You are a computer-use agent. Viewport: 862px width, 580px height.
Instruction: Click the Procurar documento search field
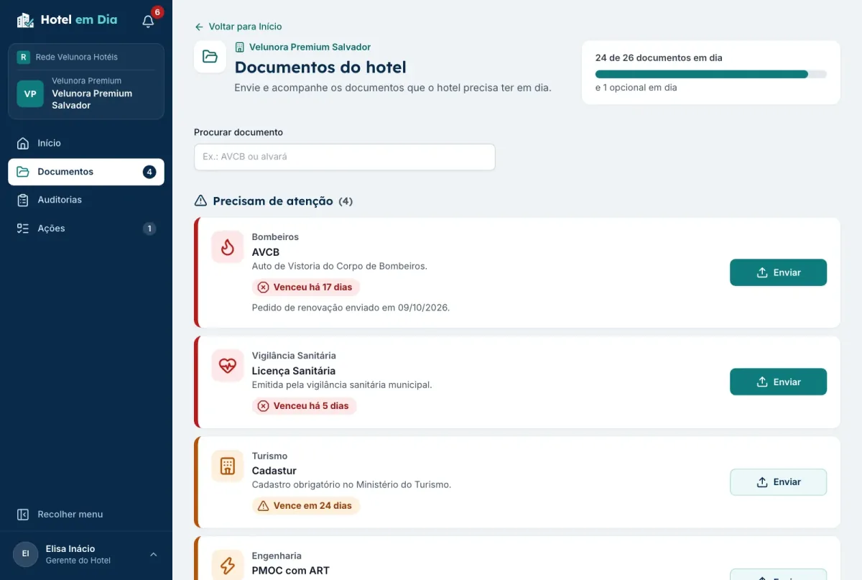pos(345,157)
